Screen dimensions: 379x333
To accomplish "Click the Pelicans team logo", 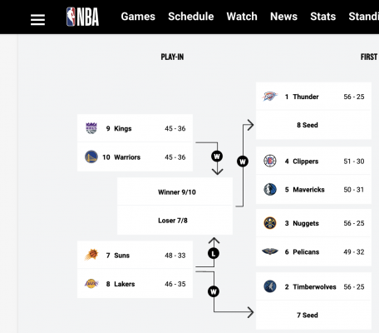I will [270, 251].
